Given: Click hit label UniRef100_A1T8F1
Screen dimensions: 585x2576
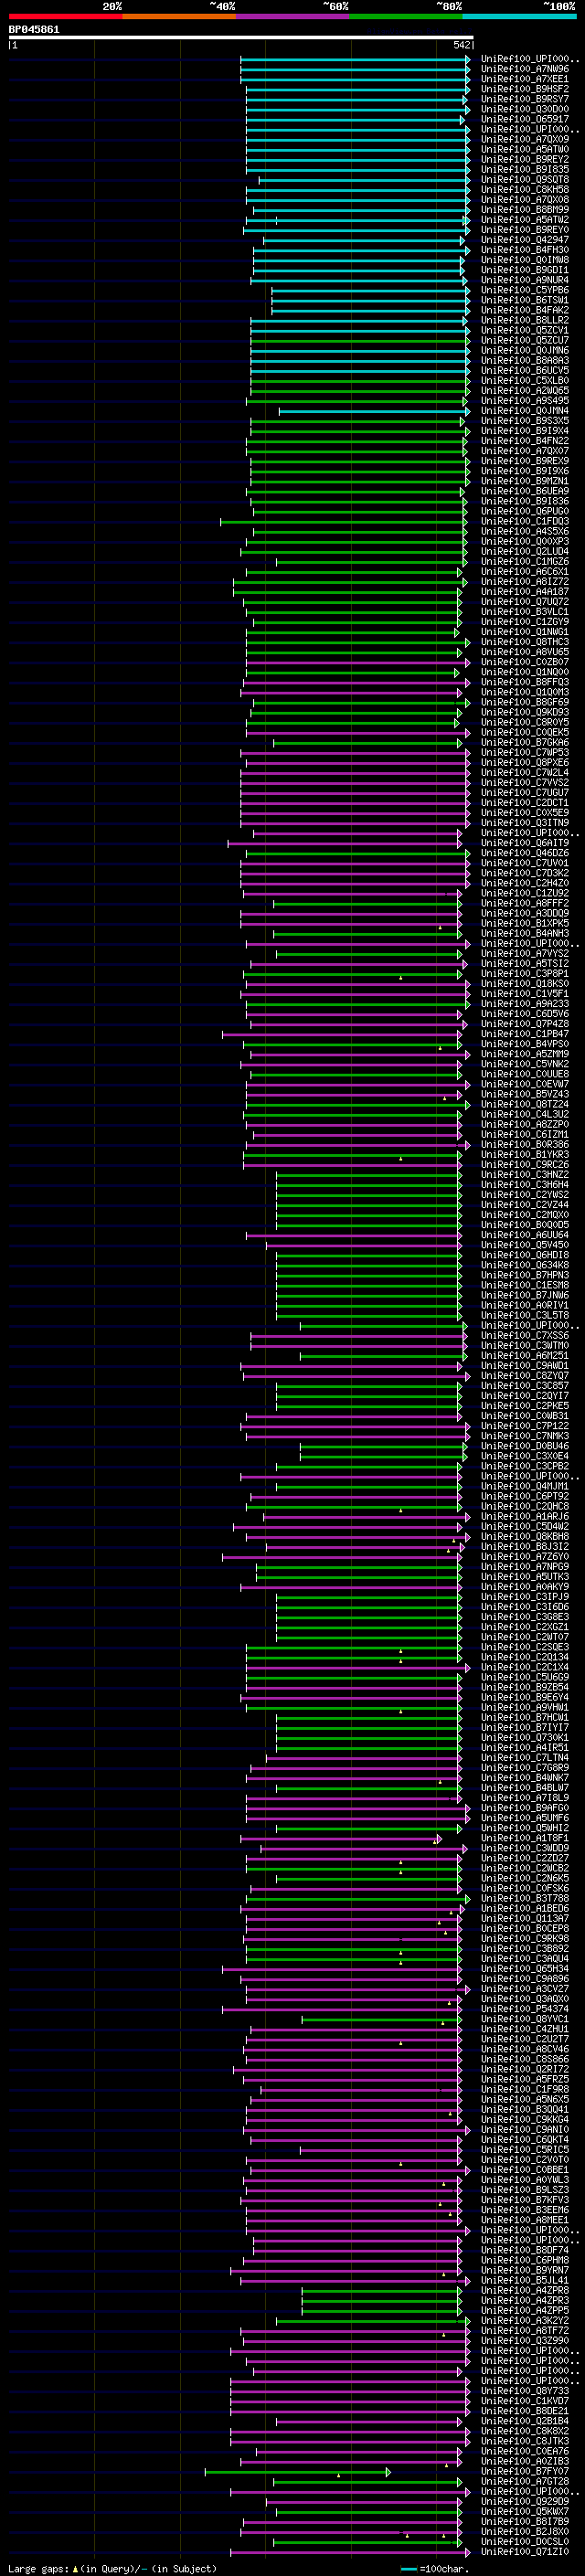Looking at the screenshot, I should [525, 1838].
